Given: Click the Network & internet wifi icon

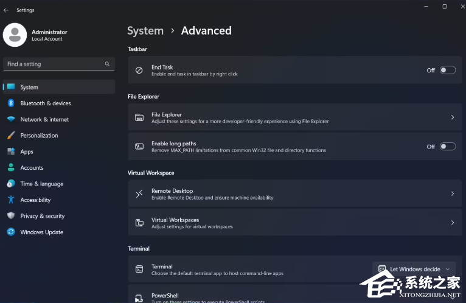Looking at the screenshot, I should coord(11,119).
